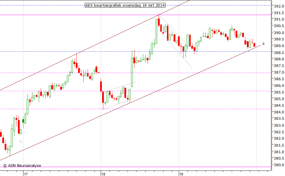The width and height of the screenshot is (285, 176).
Task: Click the price label 386.5
Action: (279, 79)
